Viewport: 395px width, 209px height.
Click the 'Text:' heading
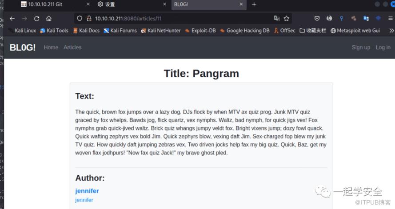pos(84,96)
